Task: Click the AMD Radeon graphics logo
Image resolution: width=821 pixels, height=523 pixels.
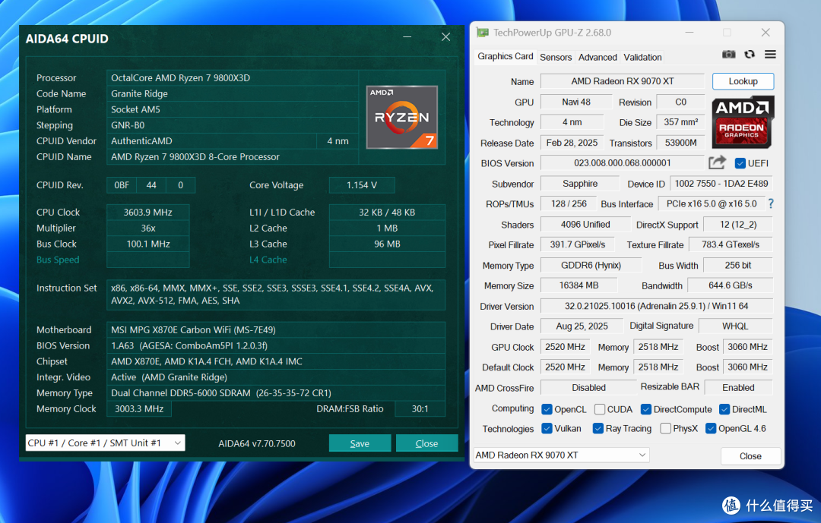Action: click(742, 122)
